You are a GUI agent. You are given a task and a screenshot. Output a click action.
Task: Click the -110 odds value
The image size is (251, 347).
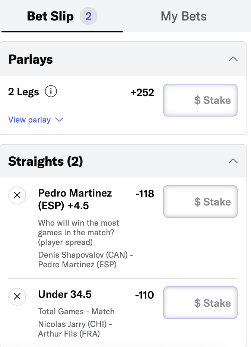pyautogui.click(x=144, y=295)
